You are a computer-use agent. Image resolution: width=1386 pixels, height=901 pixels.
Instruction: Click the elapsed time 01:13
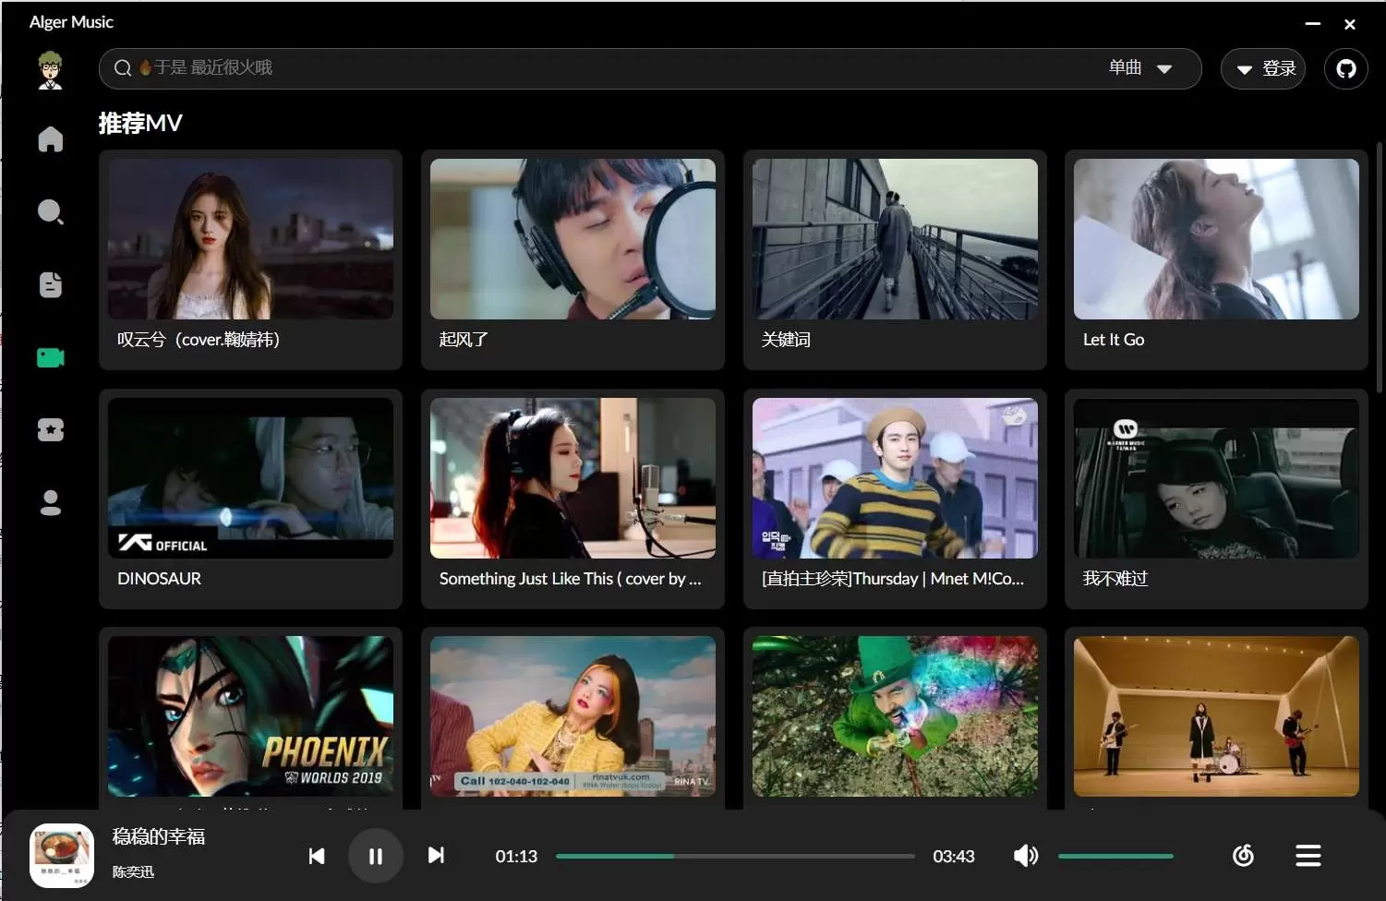(x=516, y=857)
